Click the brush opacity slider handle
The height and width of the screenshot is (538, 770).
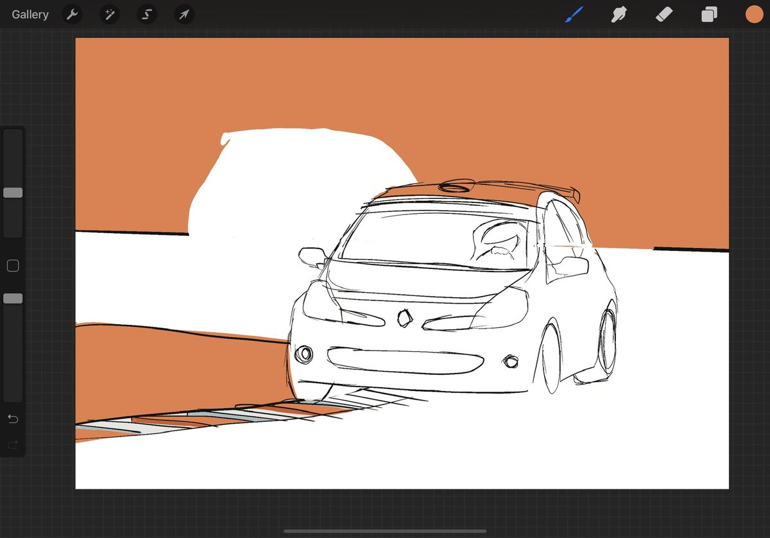click(x=13, y=299)
